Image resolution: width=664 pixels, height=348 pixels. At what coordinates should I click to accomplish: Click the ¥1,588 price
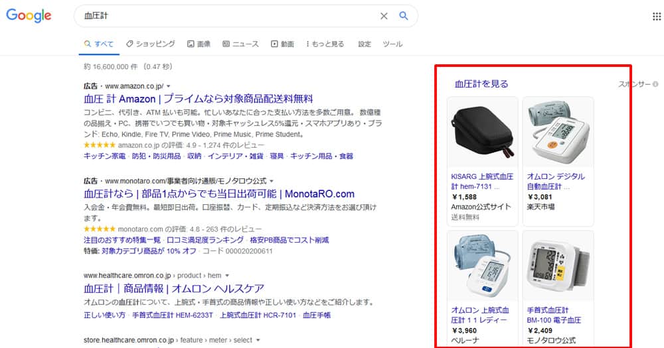[464, 197]
